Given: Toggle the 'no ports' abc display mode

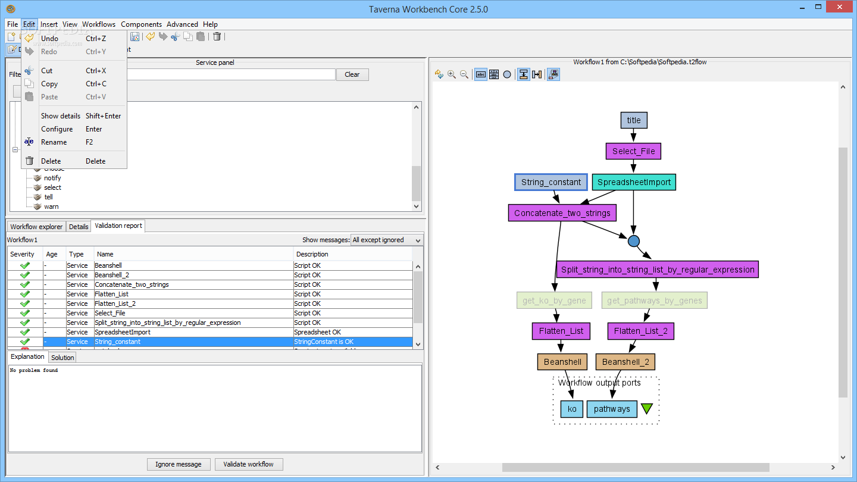Looking at the screenshot, I should pos(480,74).
